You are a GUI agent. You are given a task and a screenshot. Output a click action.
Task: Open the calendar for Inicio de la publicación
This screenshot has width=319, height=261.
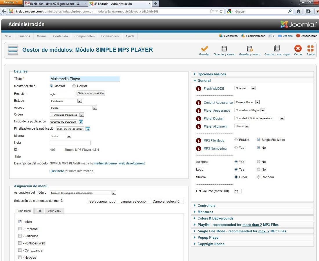tap(81, 122)
